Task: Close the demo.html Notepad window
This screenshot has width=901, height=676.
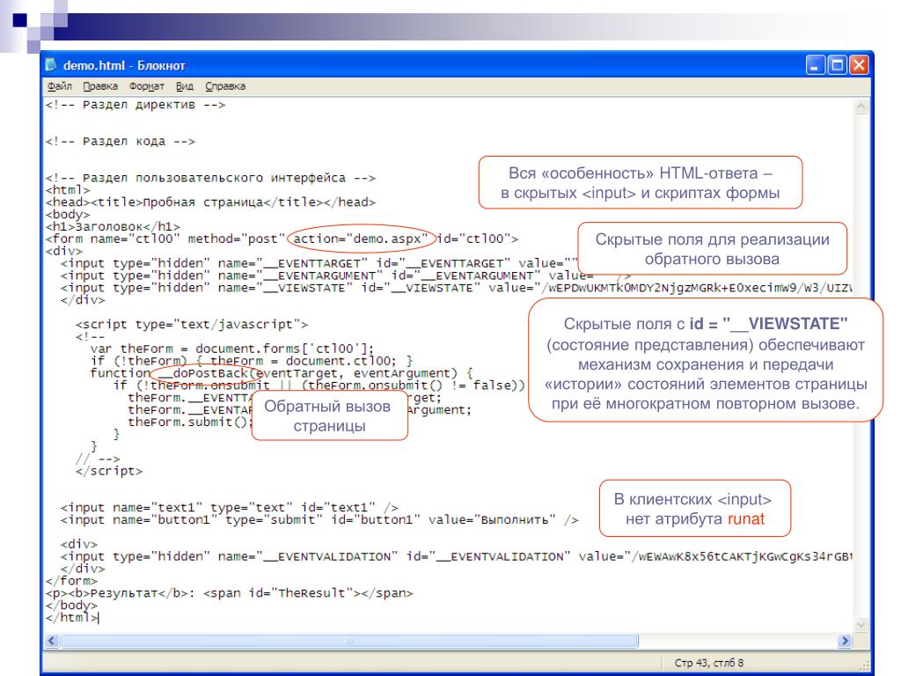Action: [859, 65]
